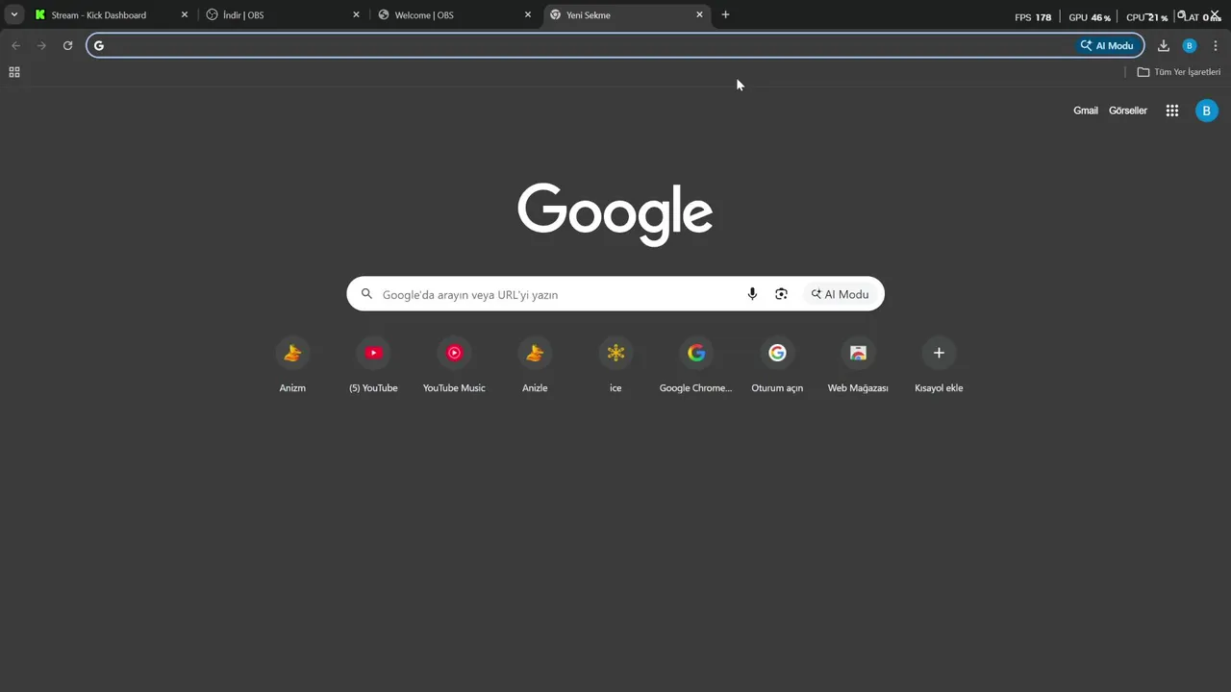The height and width of the screenshot is (692, 1231).
Task: Open a new tab with plus button
Action: tap(725, 14)
